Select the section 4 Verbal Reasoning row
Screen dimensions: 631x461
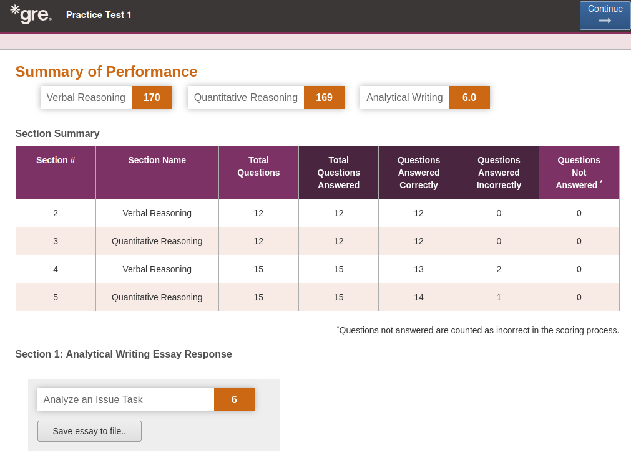[x=318, y=270]
